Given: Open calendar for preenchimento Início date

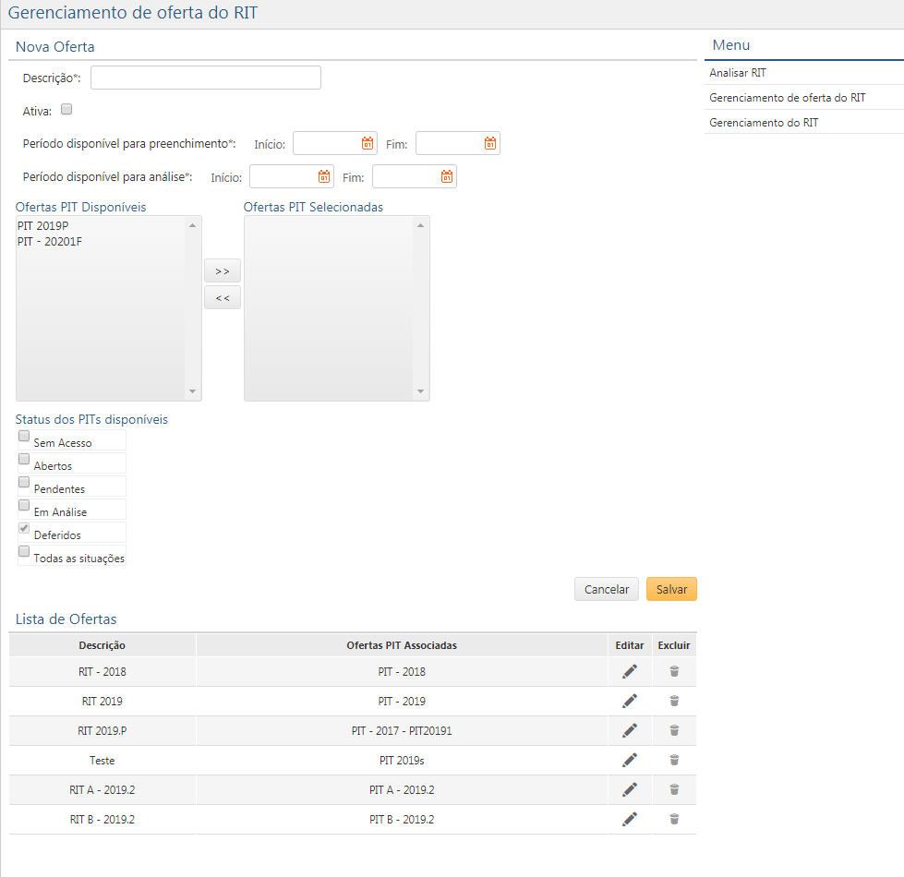Looking at the screenshot, I should (x=368, y=143).
